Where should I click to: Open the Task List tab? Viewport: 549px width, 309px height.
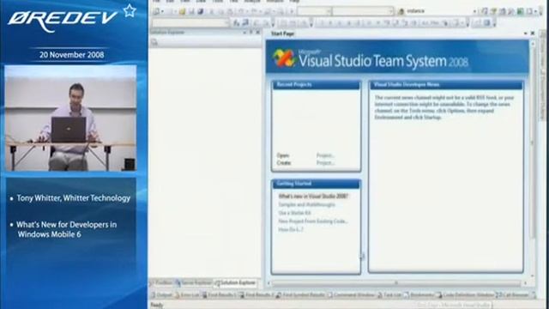[389, 295]
